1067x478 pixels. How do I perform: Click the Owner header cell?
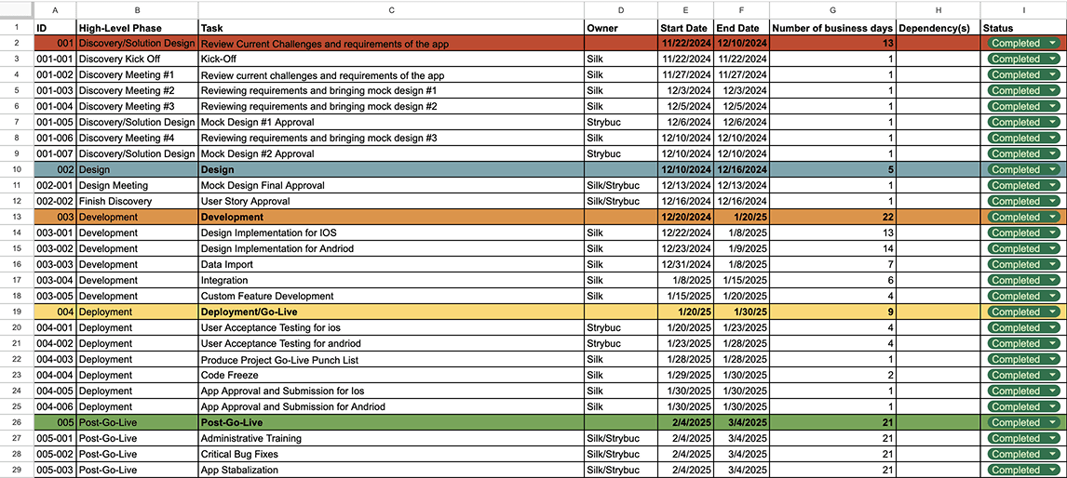620,28
